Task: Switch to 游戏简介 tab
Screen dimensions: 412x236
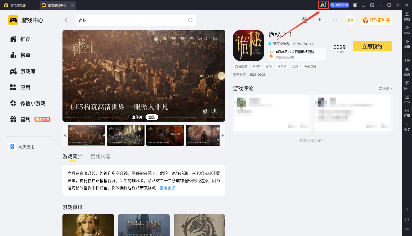Action: pyautogui.click(x=73, y=156)
